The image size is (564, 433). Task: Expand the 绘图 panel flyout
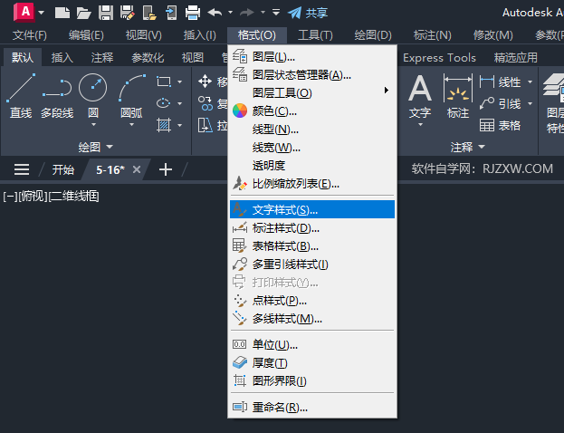[96, 147]
